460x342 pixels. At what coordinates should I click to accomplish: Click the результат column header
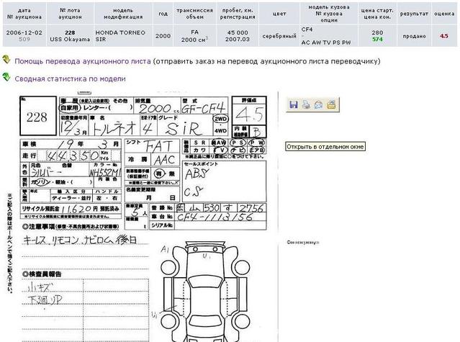(414, 14)
